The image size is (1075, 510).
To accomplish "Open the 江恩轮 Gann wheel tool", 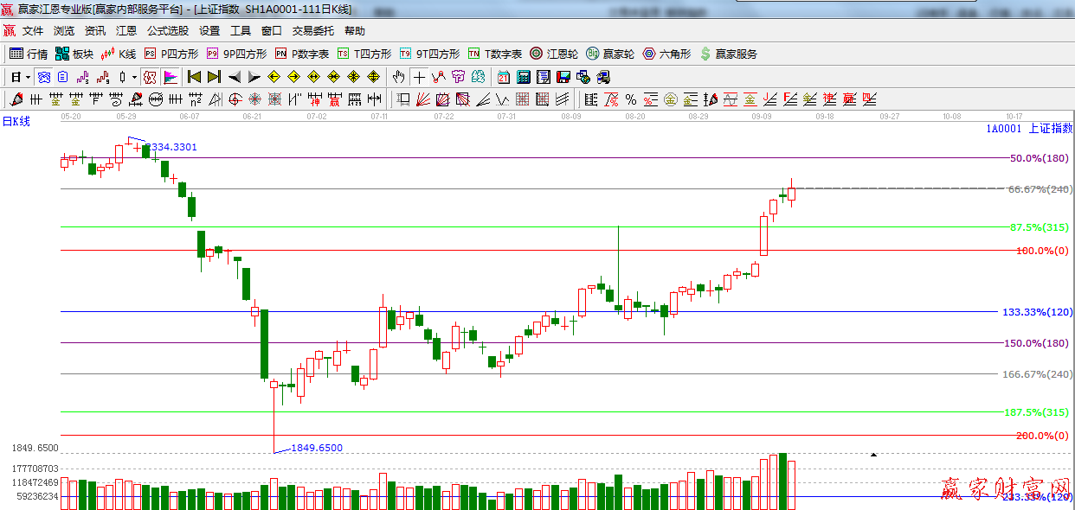I will pyautogui.click(x=554, y=54).
